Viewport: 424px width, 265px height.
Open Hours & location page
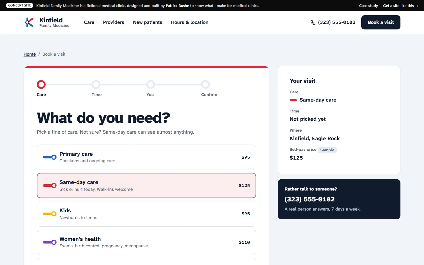190,22
